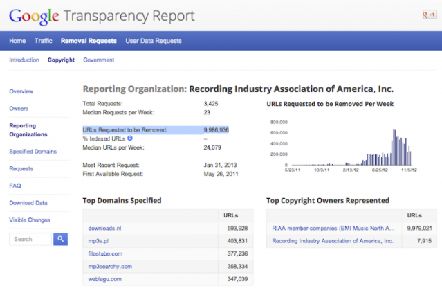Open the Home nav item
The height and width of the screenshot is (295, 442).
coord(17,41)
